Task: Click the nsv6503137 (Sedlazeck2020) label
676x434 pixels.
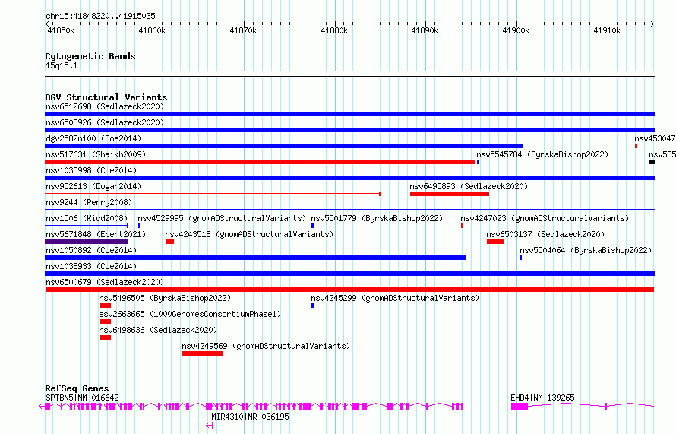Action: (545, 234)
